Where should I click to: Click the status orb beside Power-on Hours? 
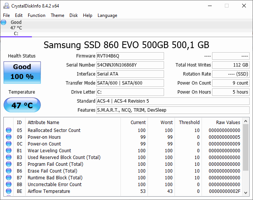click(x=9, y=137)
